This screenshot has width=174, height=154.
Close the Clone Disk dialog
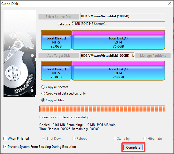pyautogui.click(x=169, y=4)
